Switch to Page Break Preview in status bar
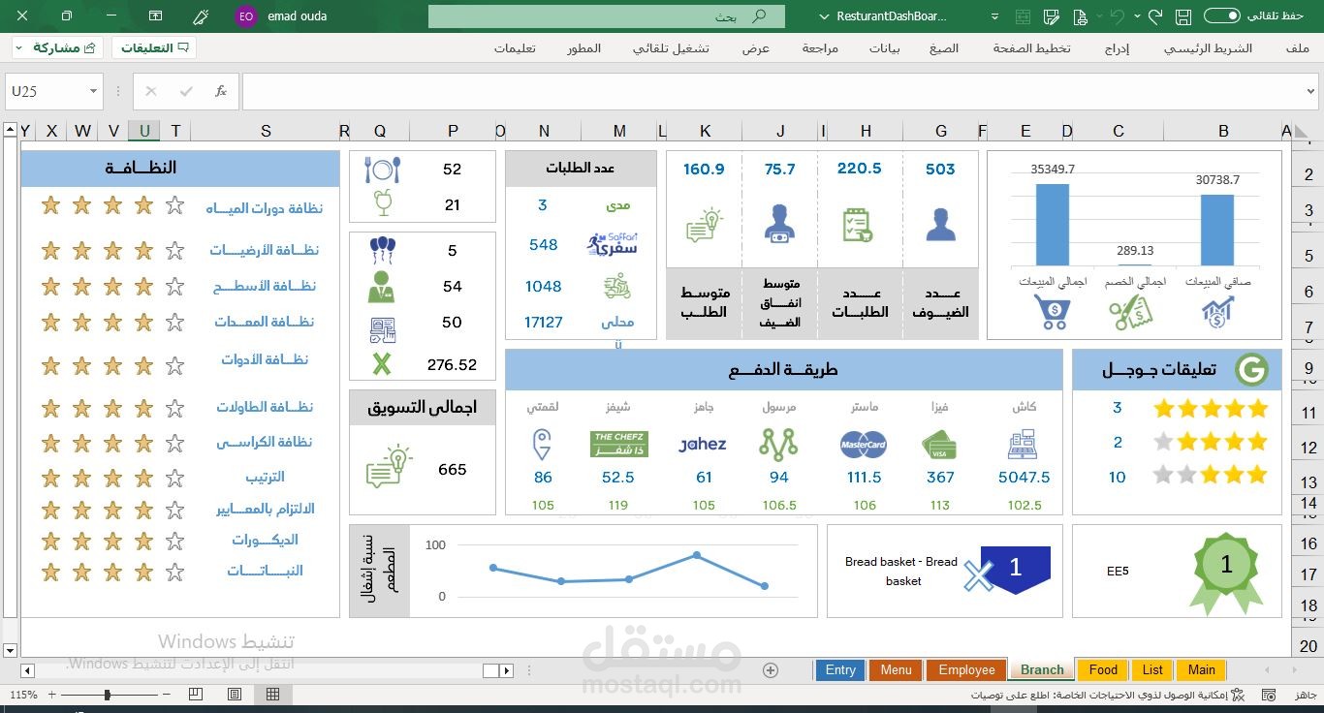1324x713 pixels. click(x=196, y=695)
